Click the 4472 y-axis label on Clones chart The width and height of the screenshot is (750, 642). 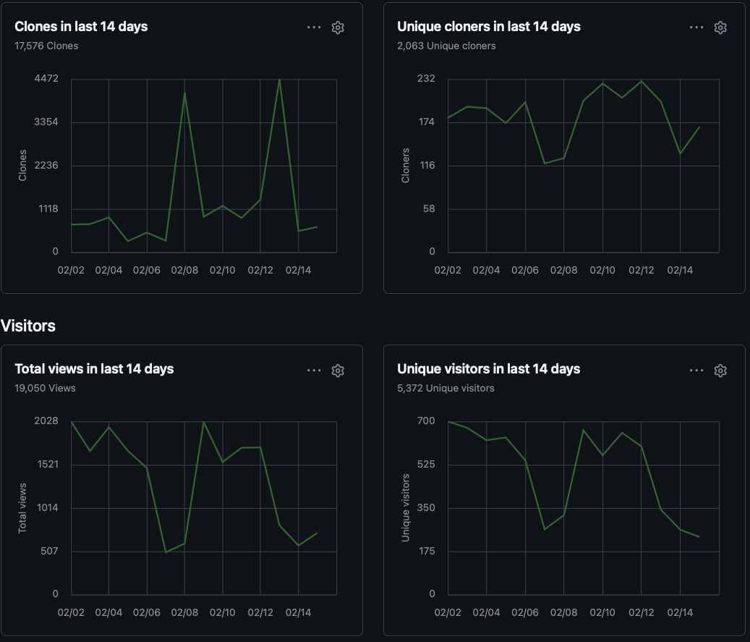pos(46,78)
